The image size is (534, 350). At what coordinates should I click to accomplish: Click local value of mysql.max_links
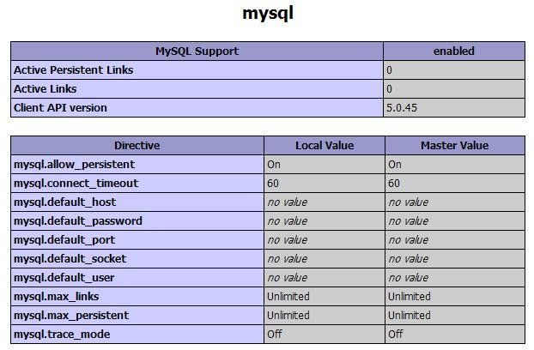tap(288, 297)
